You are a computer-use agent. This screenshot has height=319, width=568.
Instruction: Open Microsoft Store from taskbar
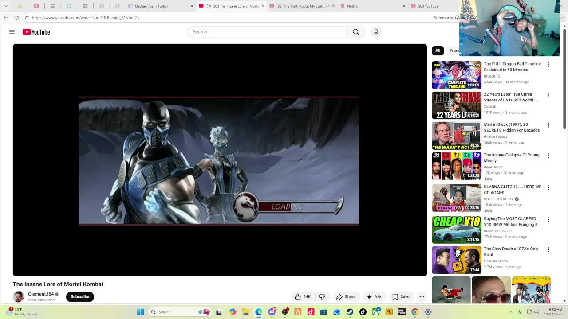coord(324,312)
